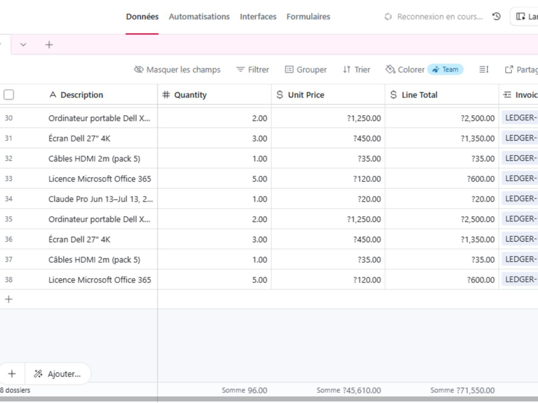Screen dimensions: 538x403
Task: Open the Grouper menu
Action: tap(306, 69)
